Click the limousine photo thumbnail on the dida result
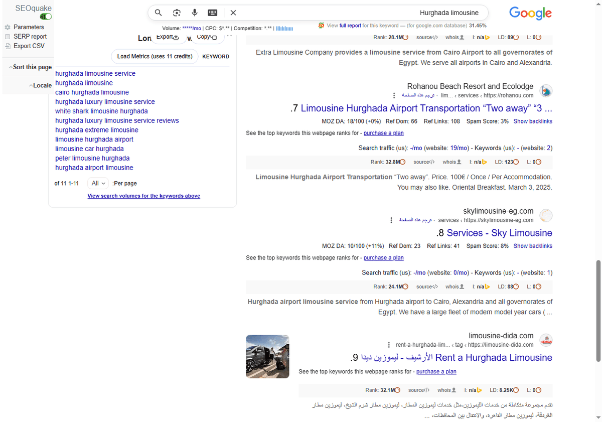The image size is (602, 422). coord(267,356)
